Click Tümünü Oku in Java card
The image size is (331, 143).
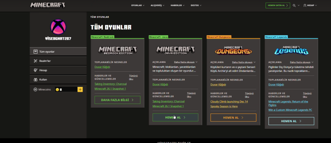tap(191, 95)
